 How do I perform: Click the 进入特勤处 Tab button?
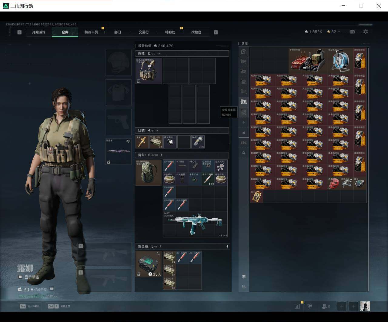(x=30, y=306)
